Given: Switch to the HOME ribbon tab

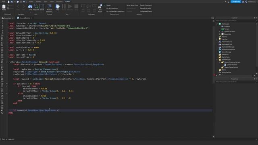Looking at the screenshot, I should pyautogui.click(x=31, y=2).
